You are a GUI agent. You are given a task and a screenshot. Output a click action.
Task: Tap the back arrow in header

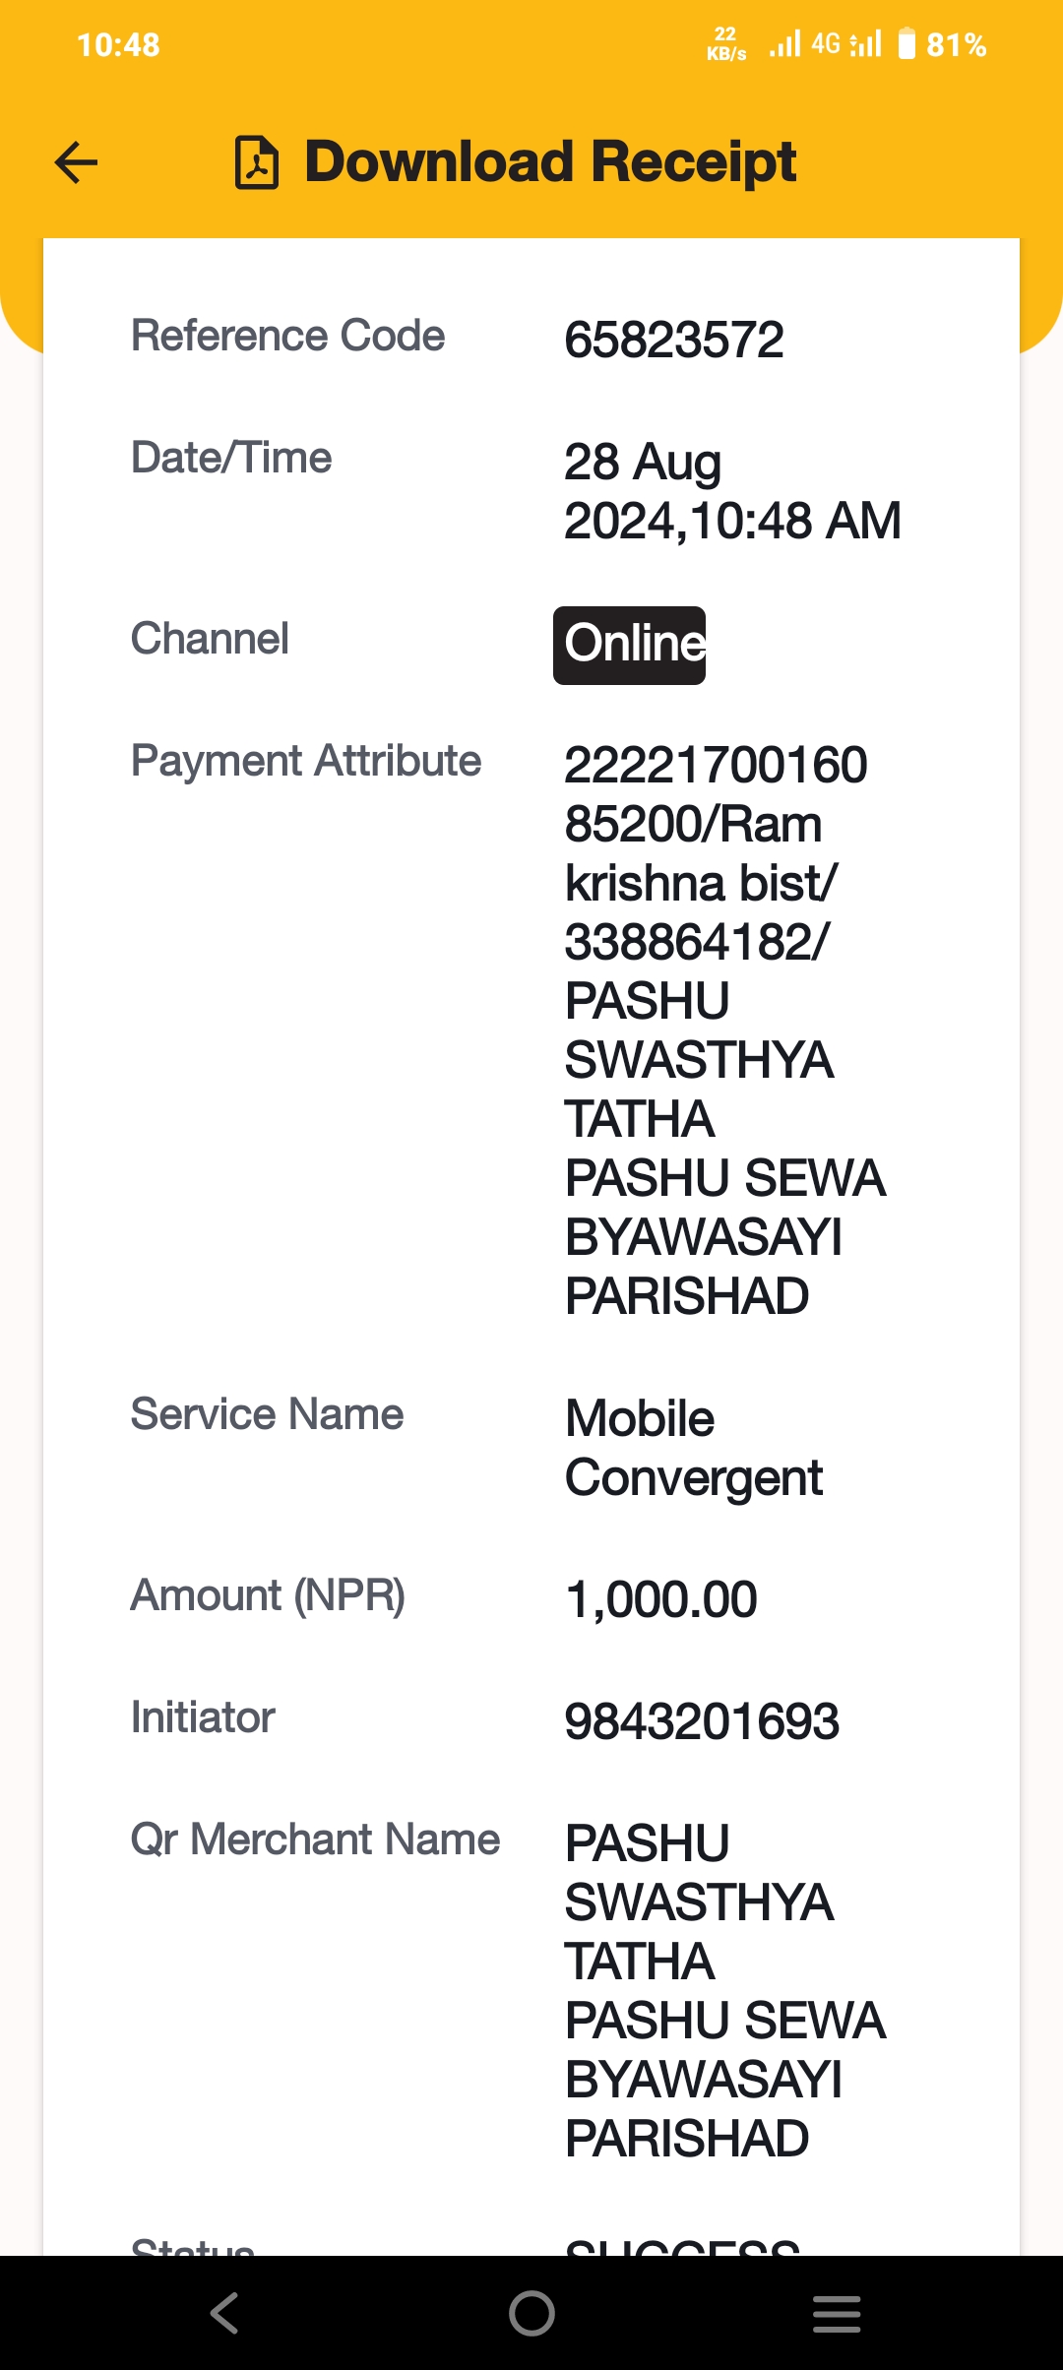(76, 162)
